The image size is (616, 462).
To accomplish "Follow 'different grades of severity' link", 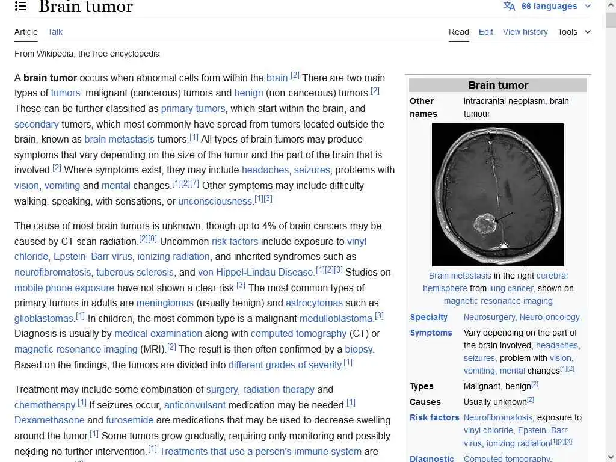I will tap(285, 365).
